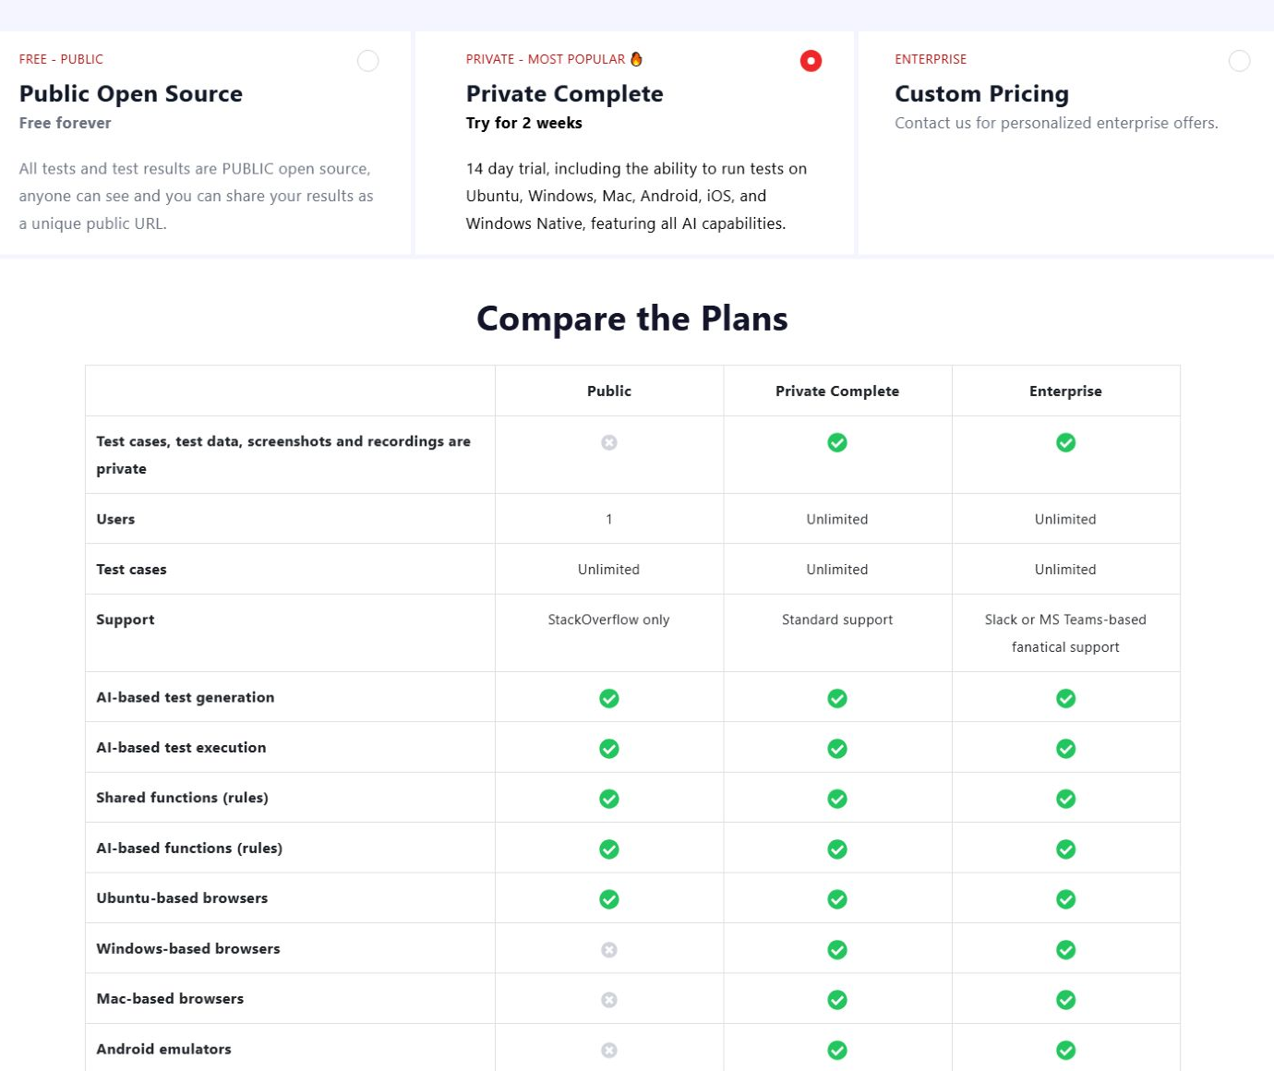Click the 'Contact us for personalized enterprise offers' text
Screen dimensions: 1274x1071
[1056, 123]
